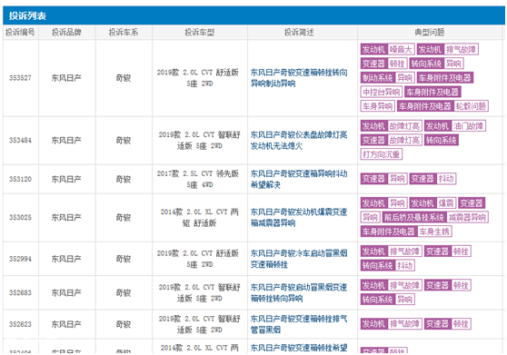
Task: Click the 轮毂问题 tag
Action: [471, 106]
